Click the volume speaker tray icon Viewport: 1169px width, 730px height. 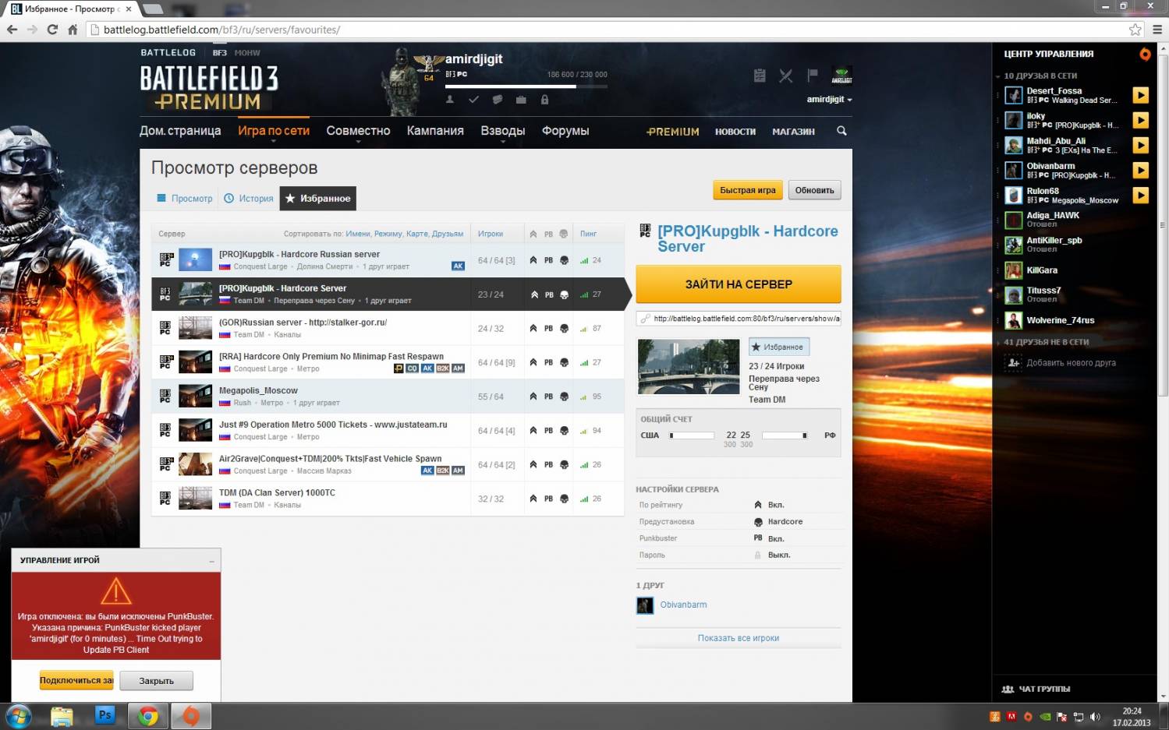tap(1095, 717)
